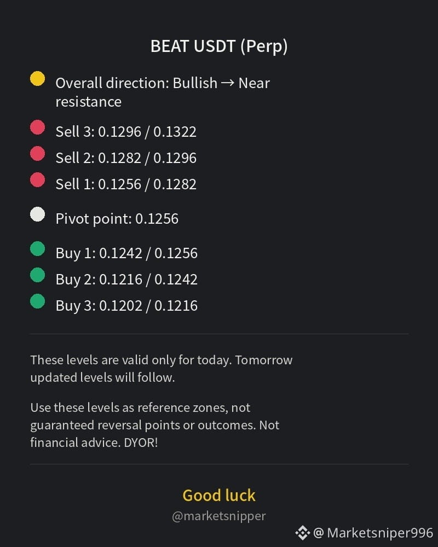The height and width of the screenshot is (547, 438).
Task: Click the green dot beside Buy 2
Action: pyautogui.click(x=37, y=275)
